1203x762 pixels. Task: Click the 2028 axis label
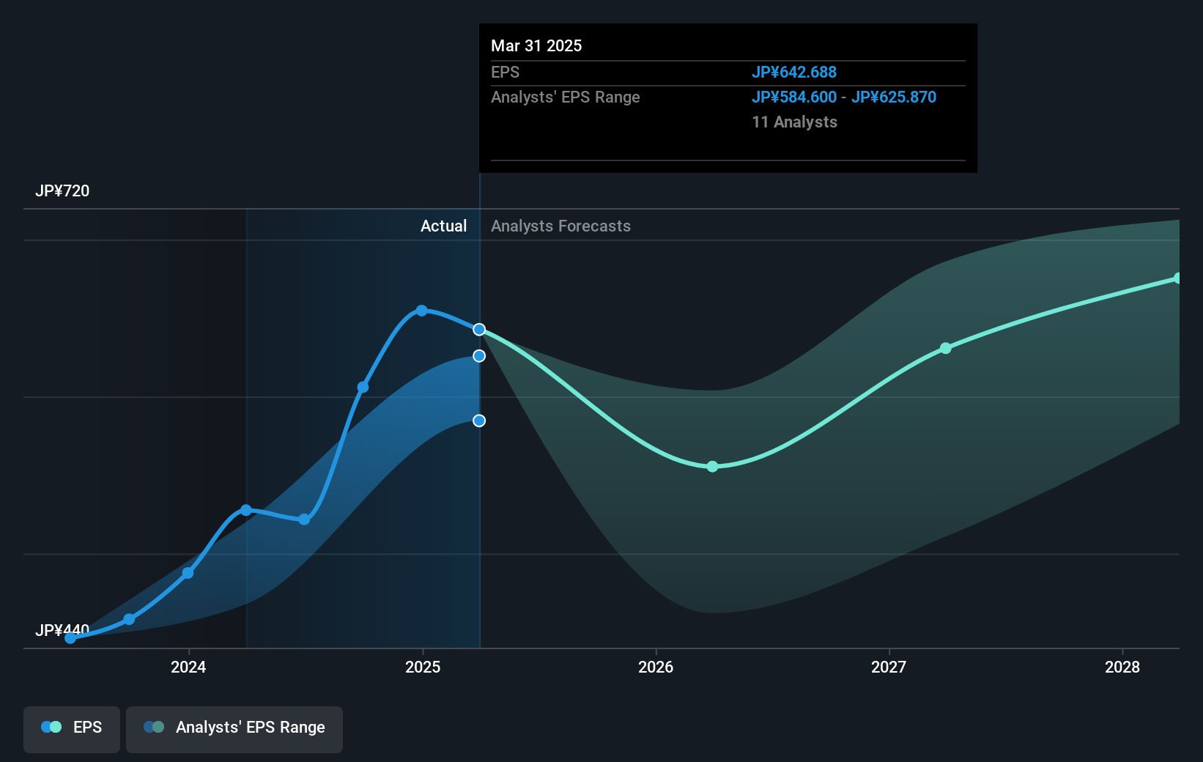[x=1122, y=667]
